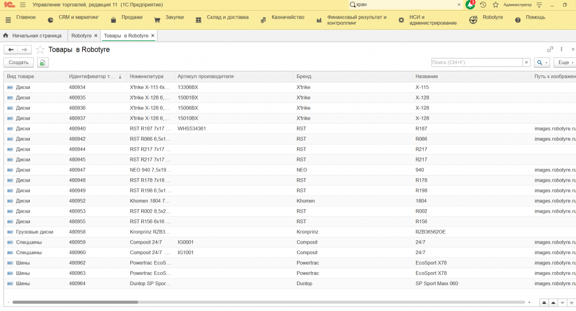Select the Грузовые диски row

pos(290,232)
